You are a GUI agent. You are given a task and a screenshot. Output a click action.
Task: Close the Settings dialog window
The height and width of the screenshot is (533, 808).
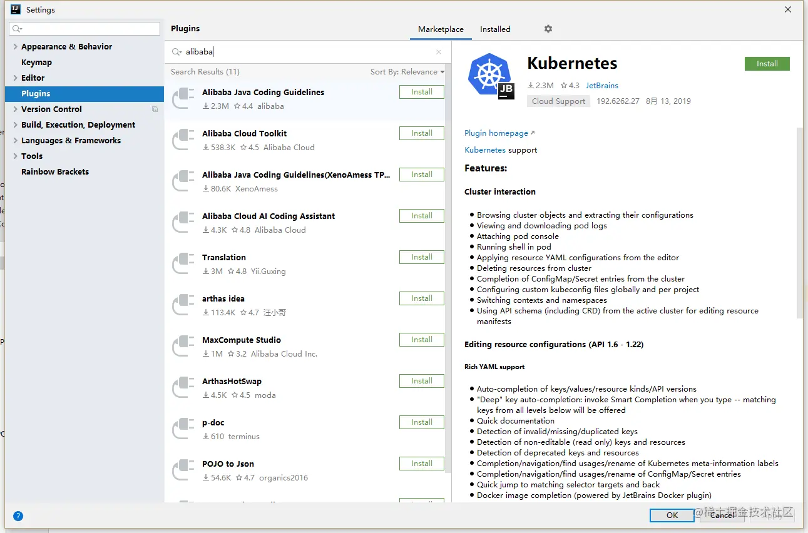(x=787, y=9)
